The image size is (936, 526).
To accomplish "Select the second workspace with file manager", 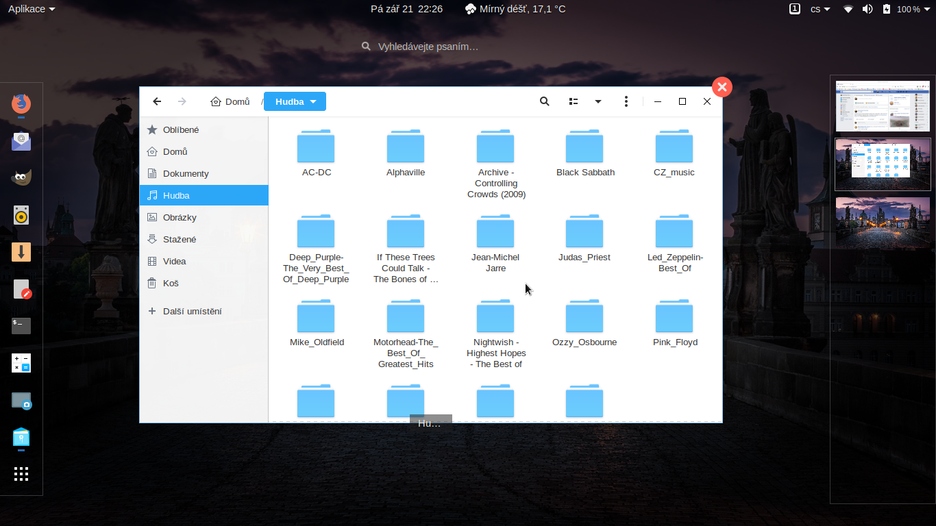I will click(x=883, y=164).
